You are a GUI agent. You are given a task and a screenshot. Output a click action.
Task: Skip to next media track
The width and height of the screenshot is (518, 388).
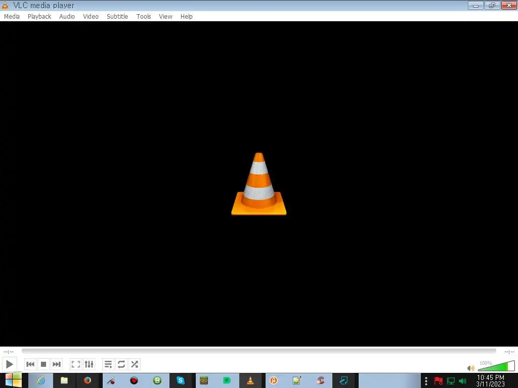point(57,364)
